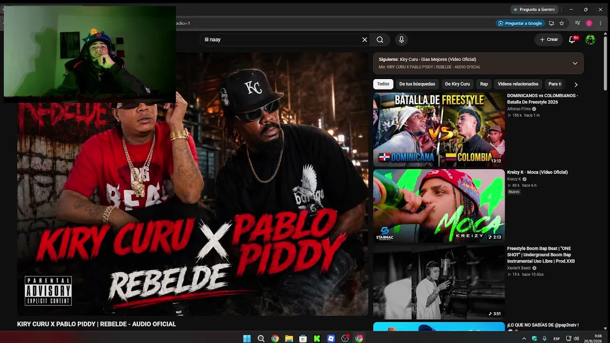Bookmark this page with the star
This screenshot has height=343, width=610.
pyautogui.click(x=562, y=23)
